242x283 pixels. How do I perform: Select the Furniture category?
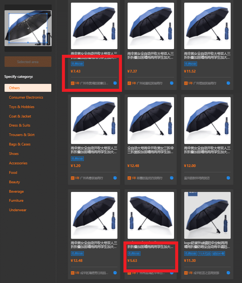point(16,201)
